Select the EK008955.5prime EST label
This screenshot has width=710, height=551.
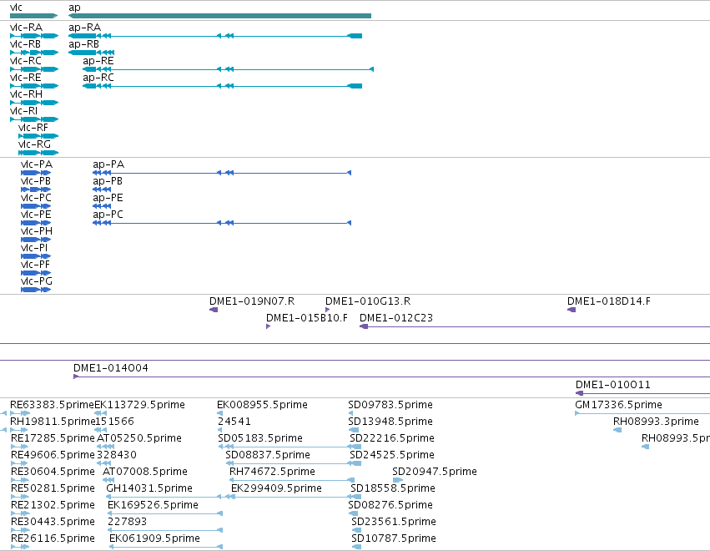(262, 405)
